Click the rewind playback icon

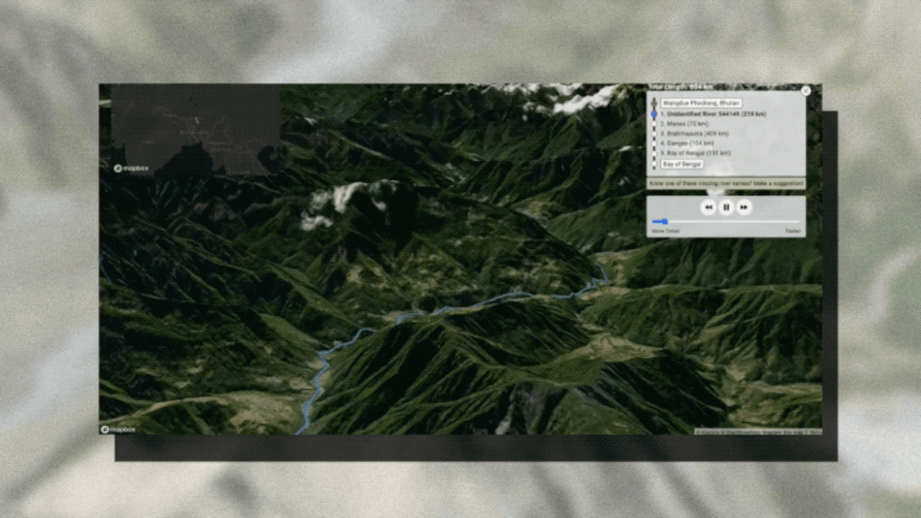tap(709, 206)
